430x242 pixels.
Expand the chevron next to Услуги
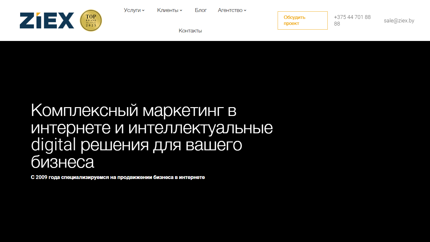[x=143, y=10]
